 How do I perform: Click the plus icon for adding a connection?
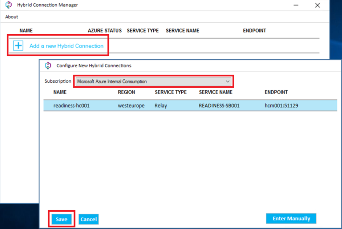point(18,46)
